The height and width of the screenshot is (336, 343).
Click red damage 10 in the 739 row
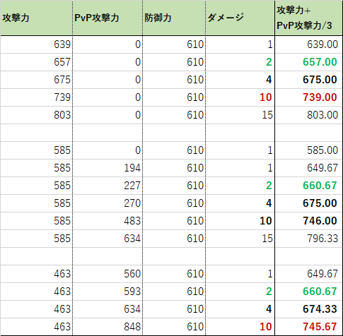pos(240,97)
